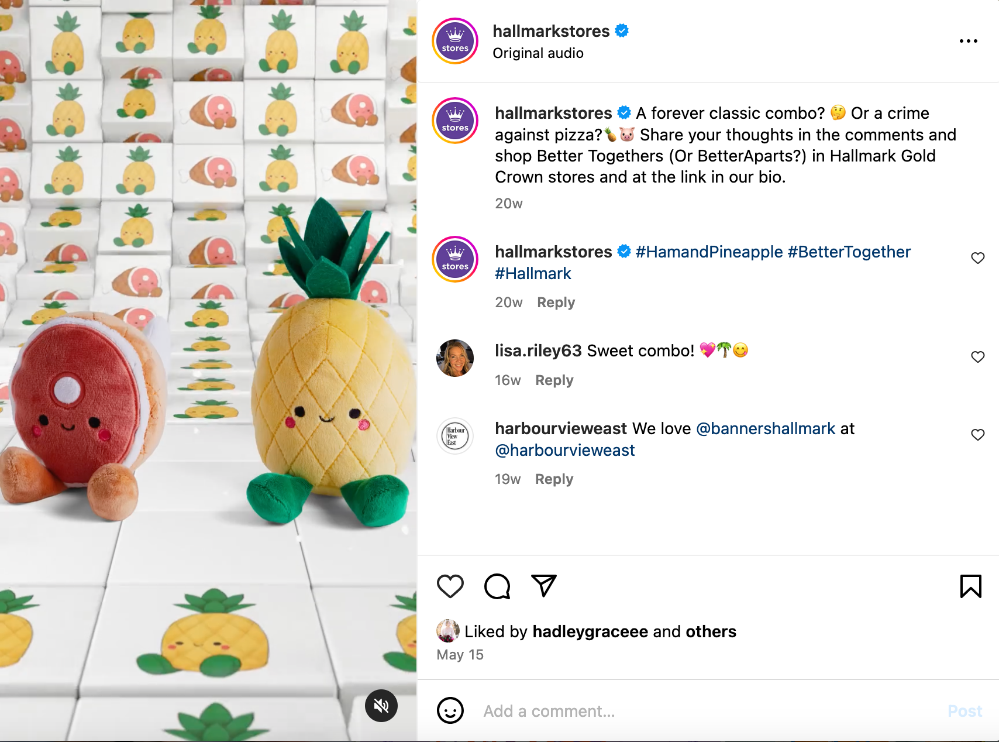Visit the @bannershallmark mention

(766, 428)
